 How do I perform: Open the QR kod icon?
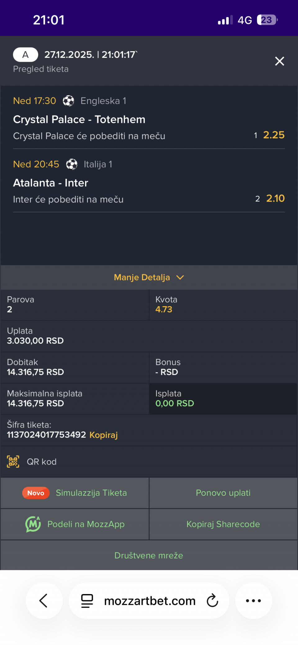[13, 461]
